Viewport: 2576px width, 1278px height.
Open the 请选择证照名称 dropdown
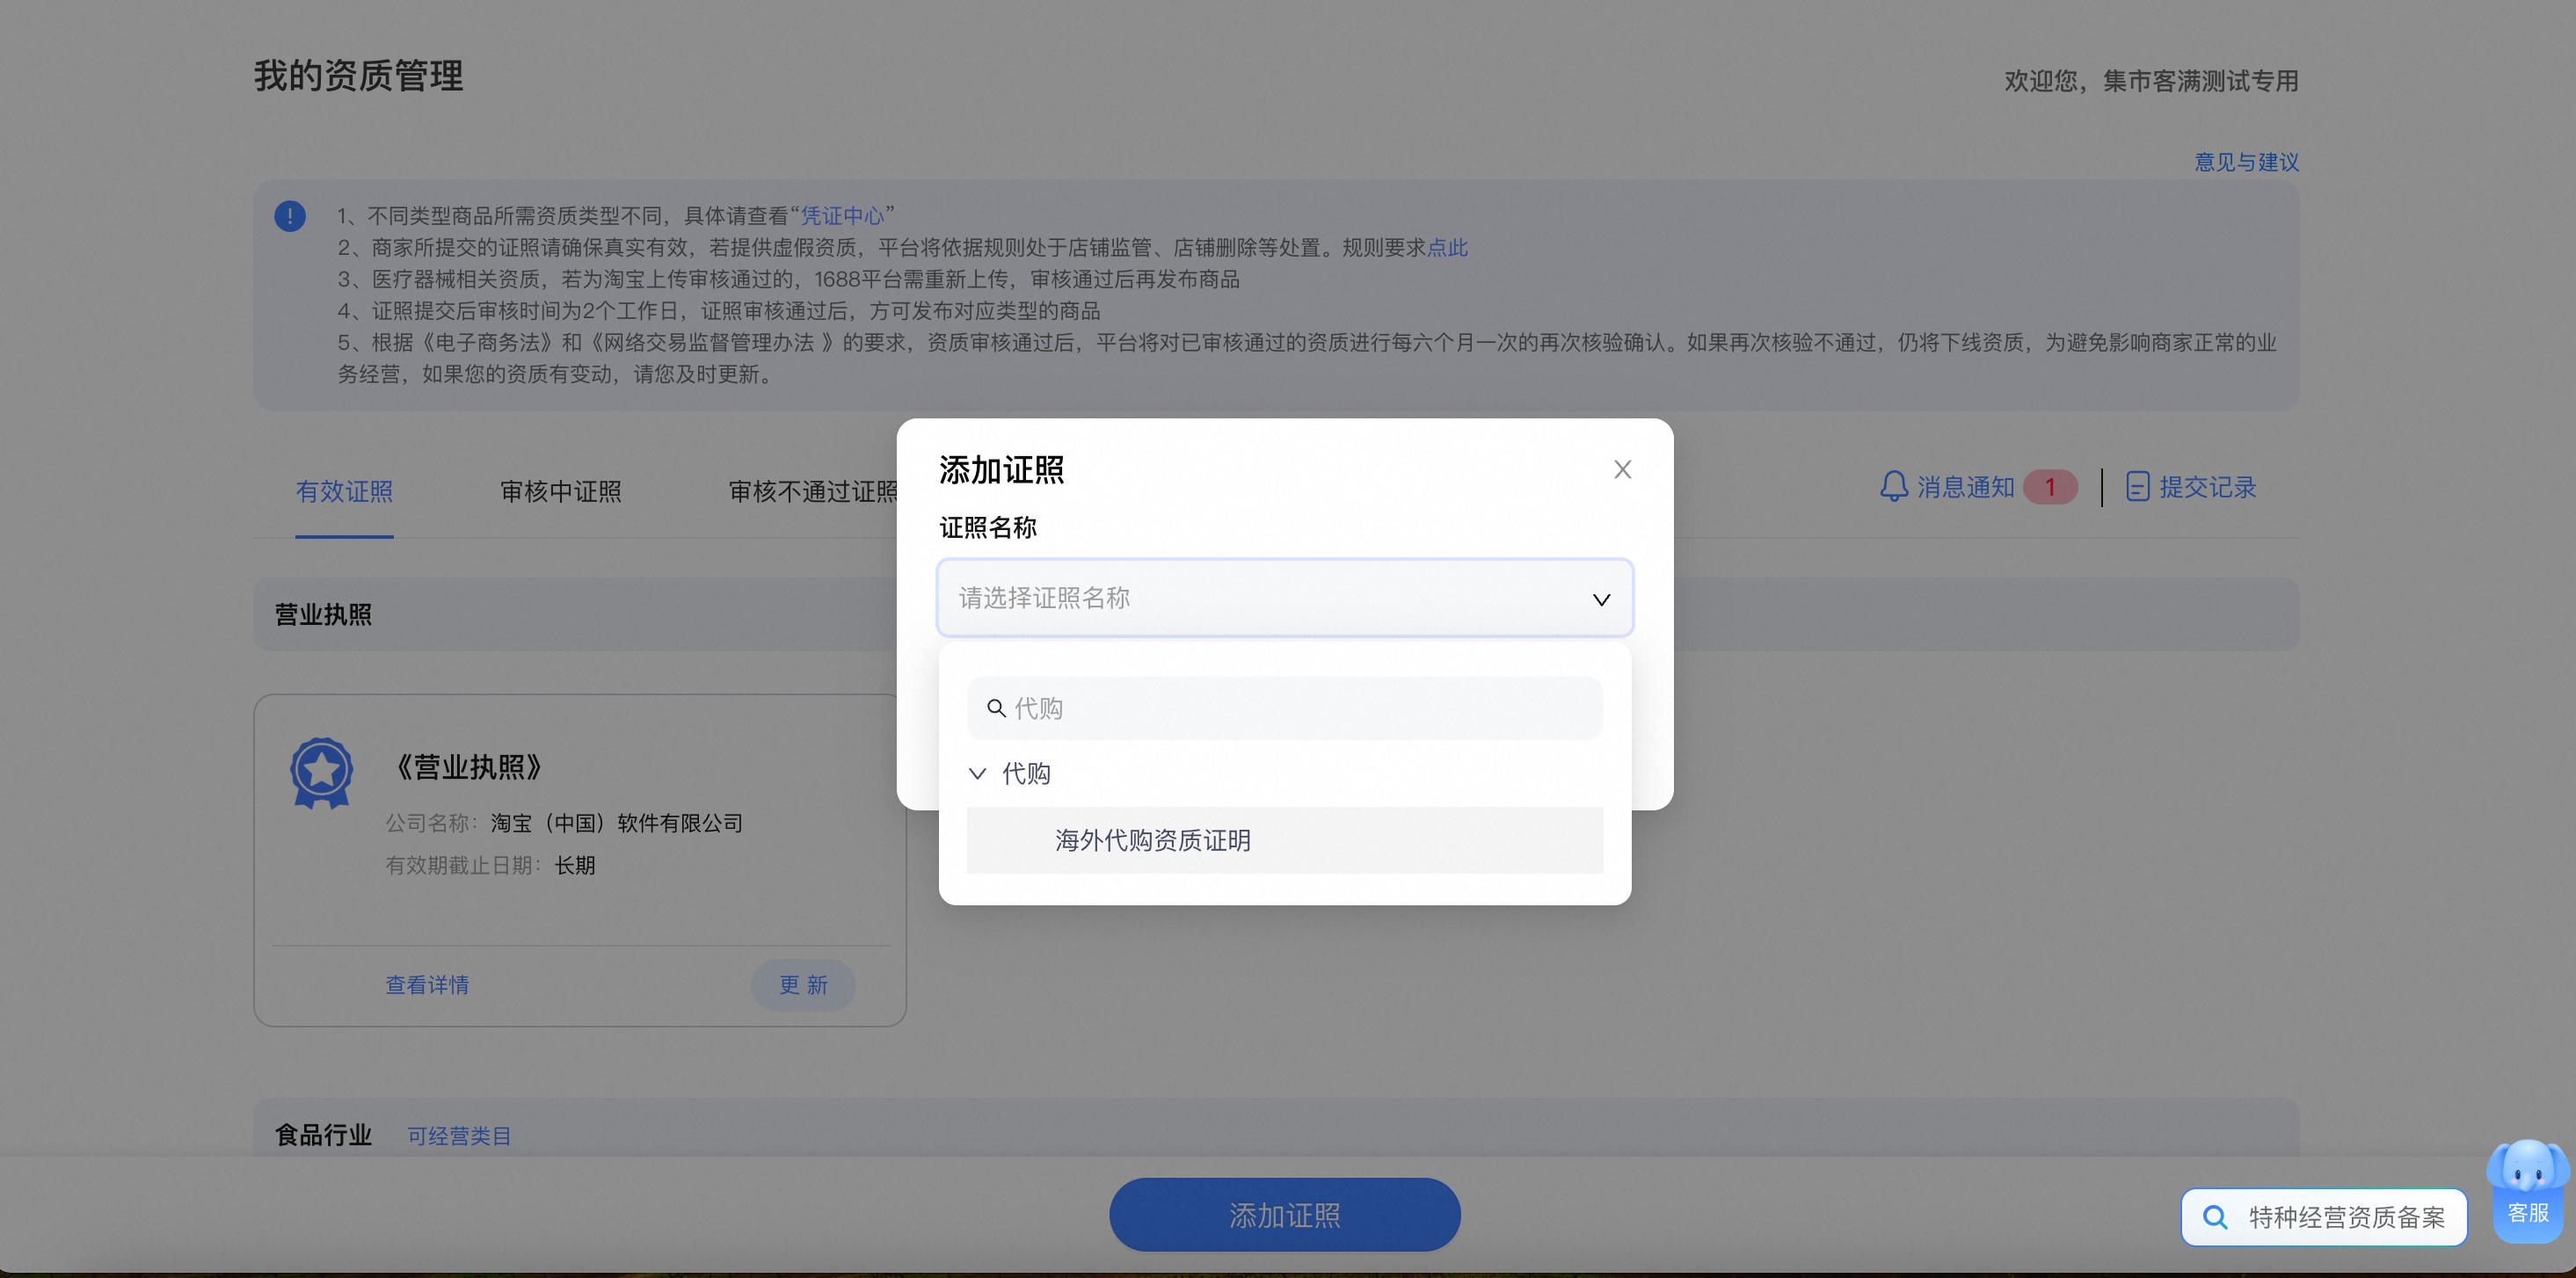click(1285, 598)
